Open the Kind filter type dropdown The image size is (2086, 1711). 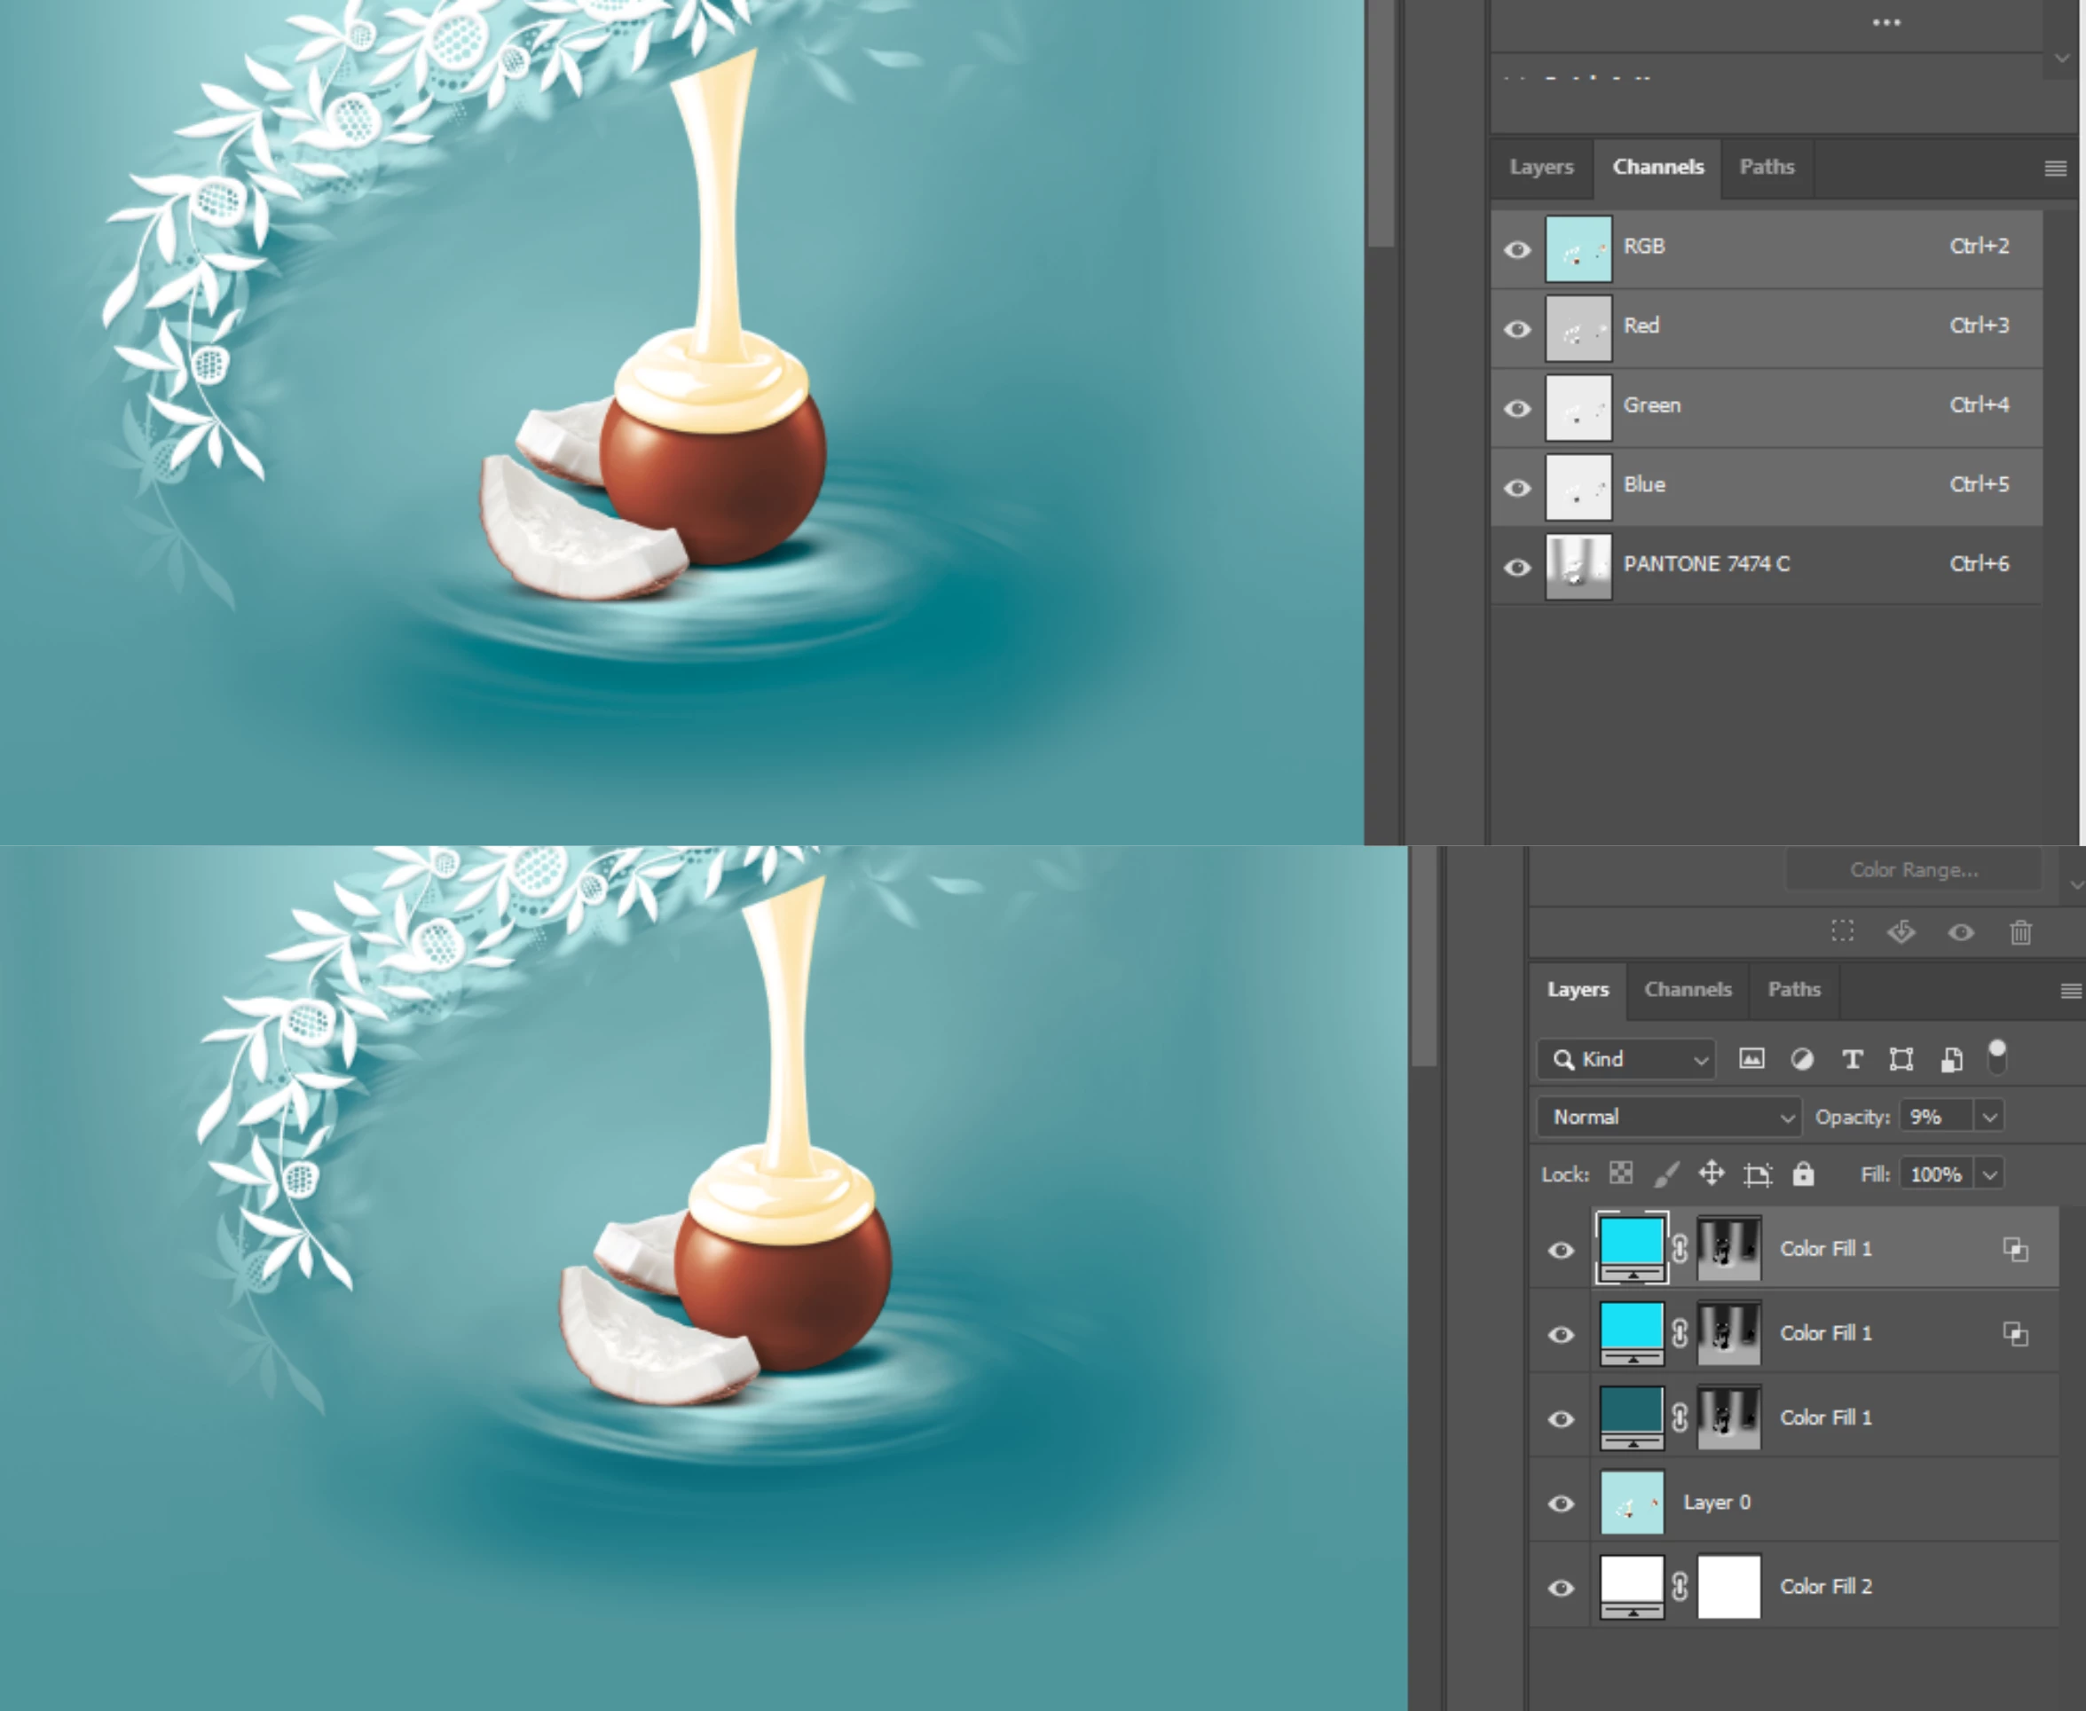point(1626,1058)
